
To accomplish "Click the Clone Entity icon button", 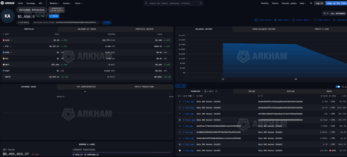I will tap(256, 20).
